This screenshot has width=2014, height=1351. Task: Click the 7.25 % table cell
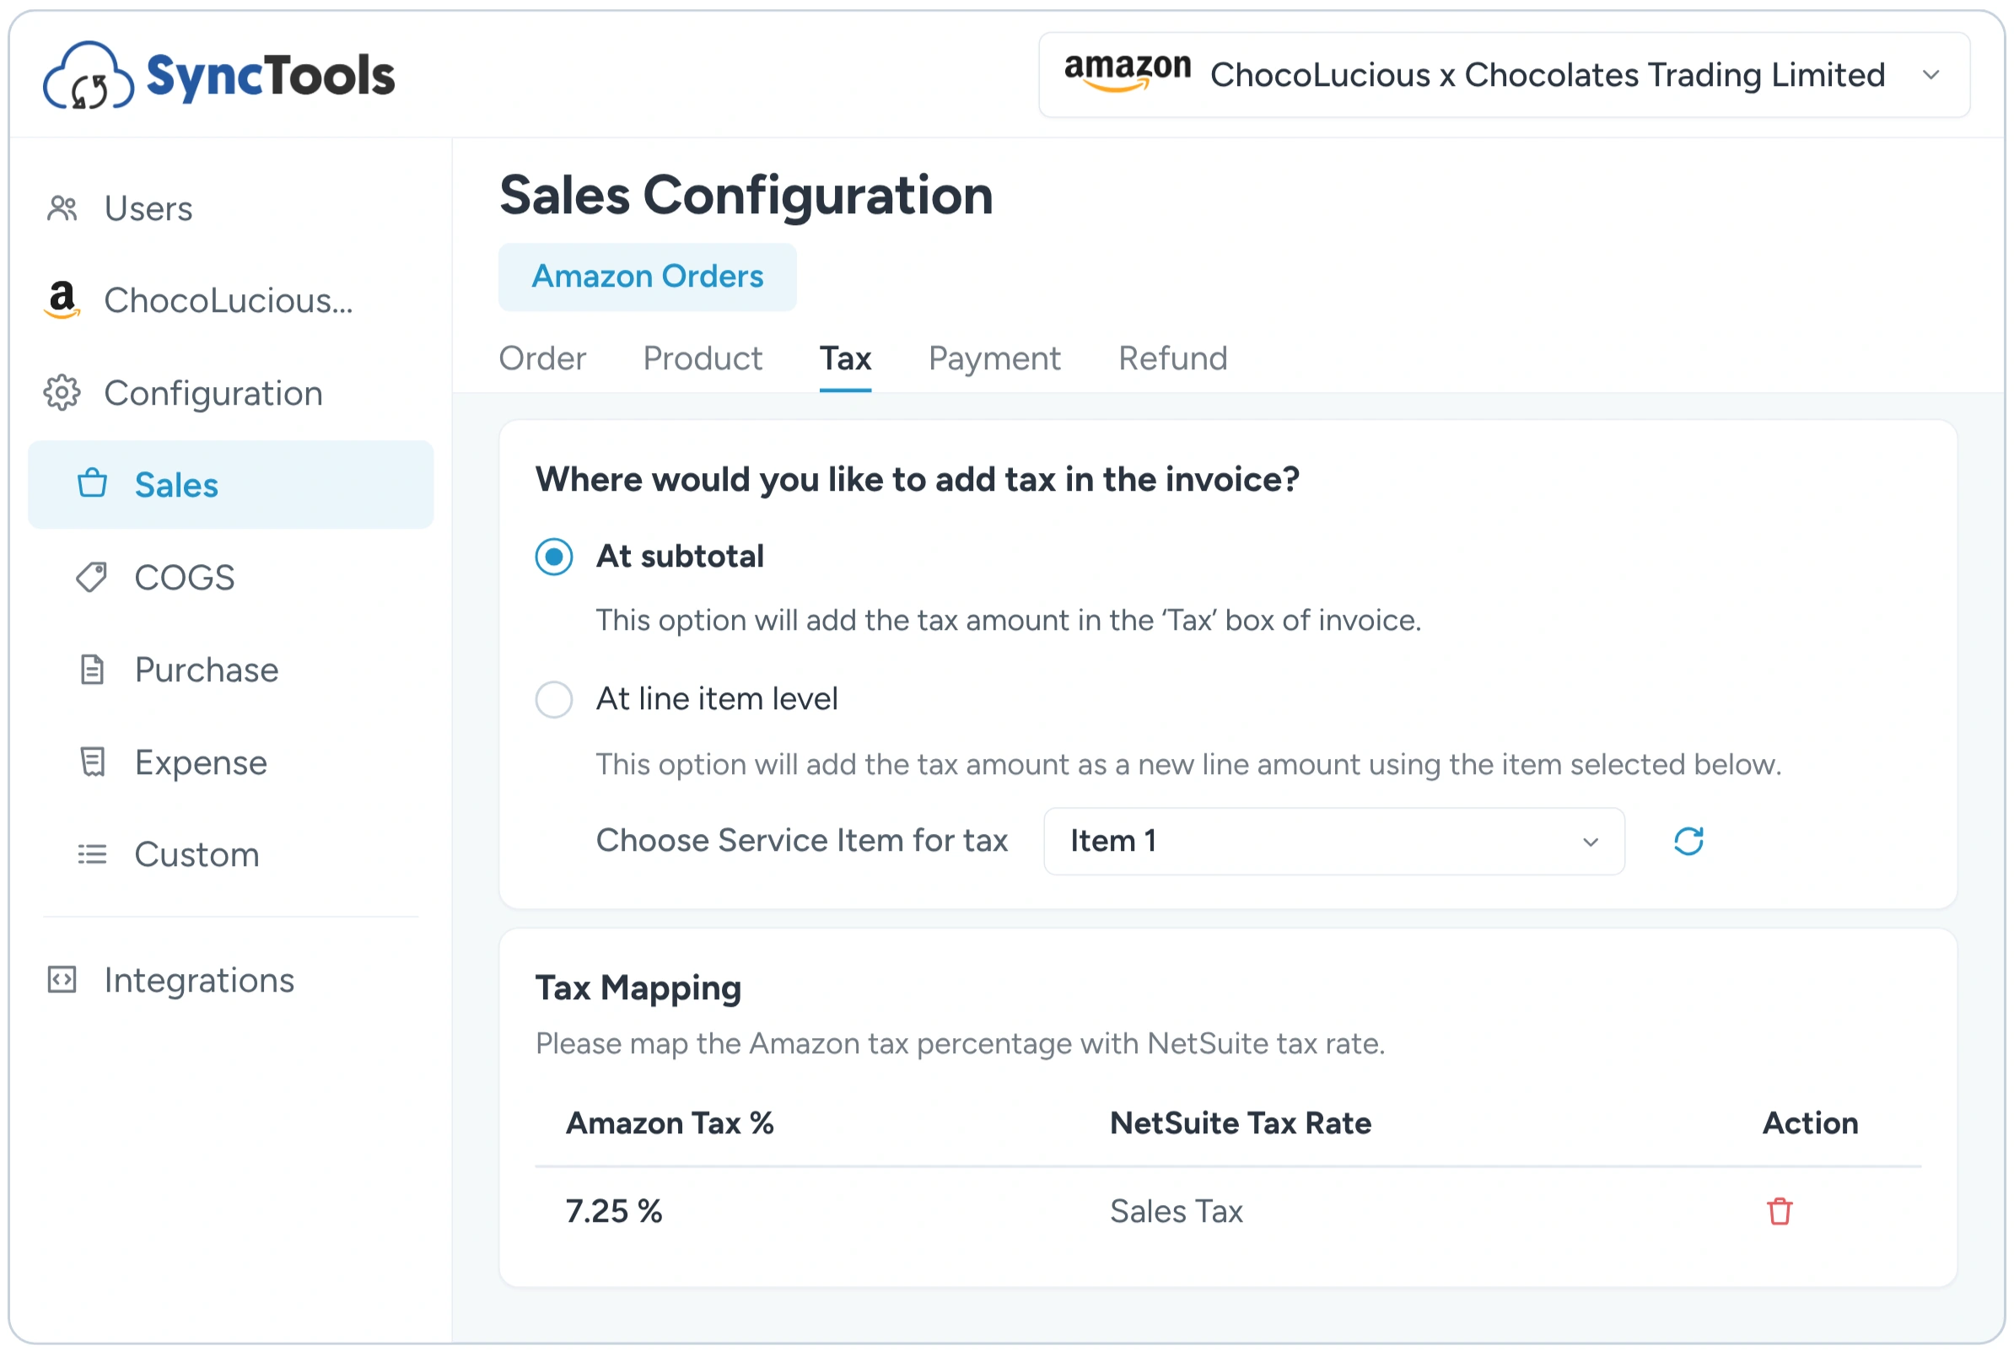tap(614, 1211)
